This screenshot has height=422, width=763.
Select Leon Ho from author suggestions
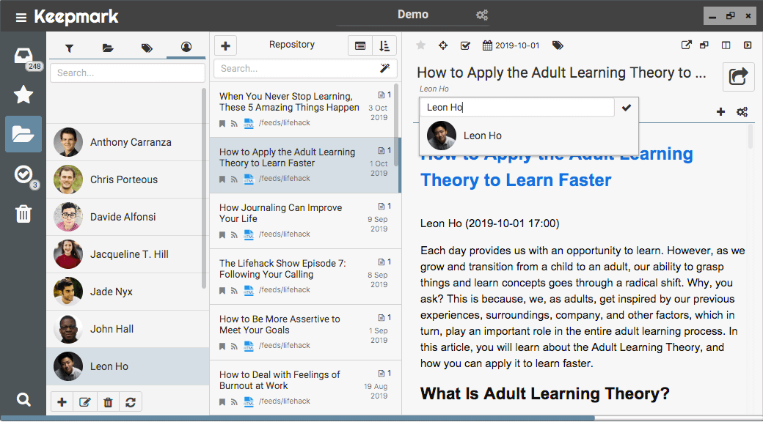pyautogui.click(x=482, y=136)
